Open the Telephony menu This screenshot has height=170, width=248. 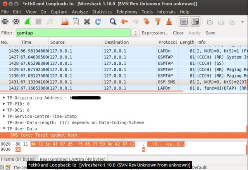[127, 12]
